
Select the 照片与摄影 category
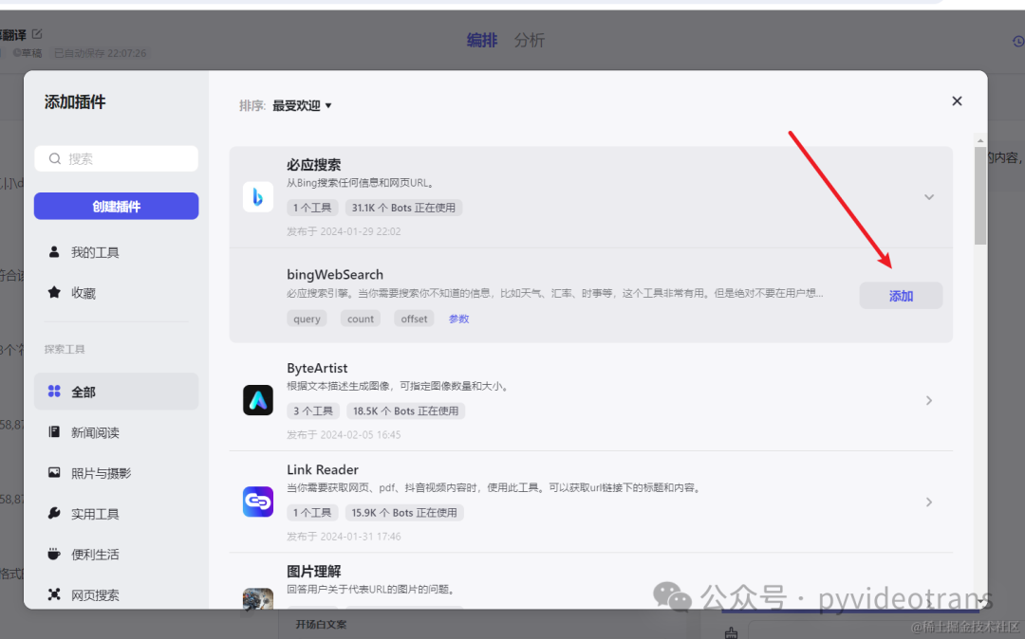tap(117, 473)
